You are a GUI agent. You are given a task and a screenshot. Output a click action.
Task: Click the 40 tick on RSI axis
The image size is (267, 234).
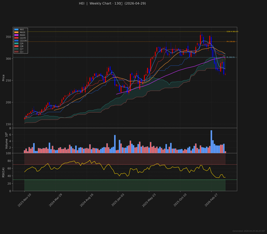pos(10,176)
